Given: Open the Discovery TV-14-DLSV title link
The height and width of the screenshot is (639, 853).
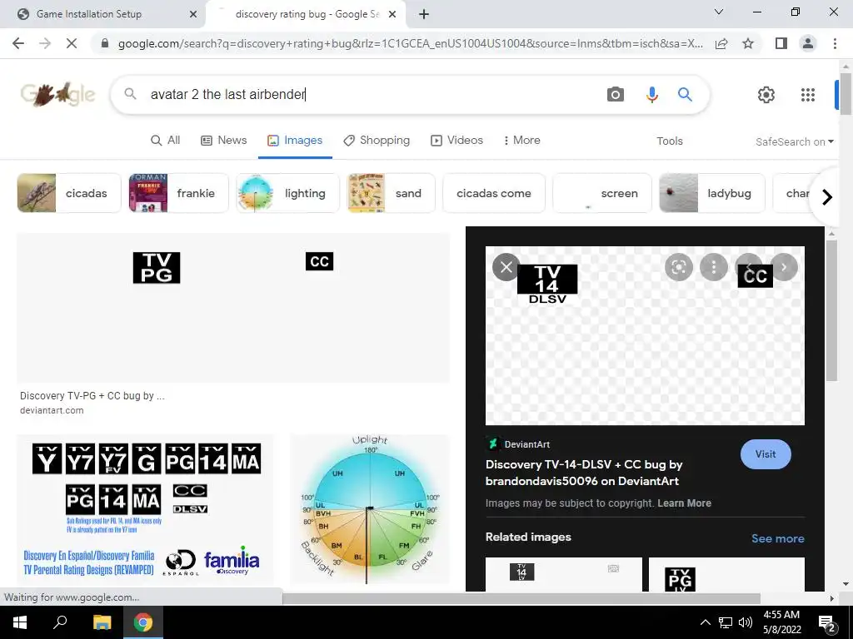Looking at the screenshot, I should point(584,473).
